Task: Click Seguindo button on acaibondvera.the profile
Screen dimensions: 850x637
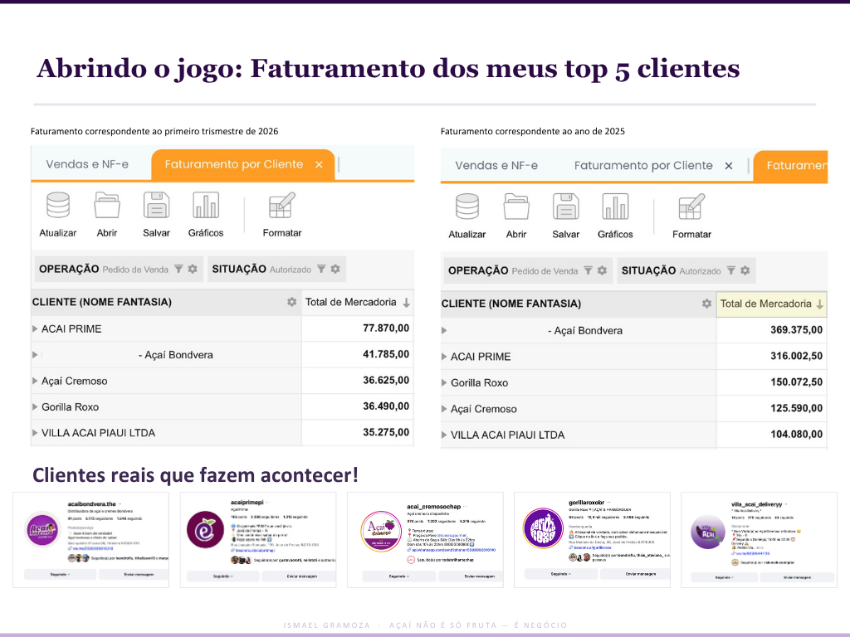Action: [x=60, y=574]
